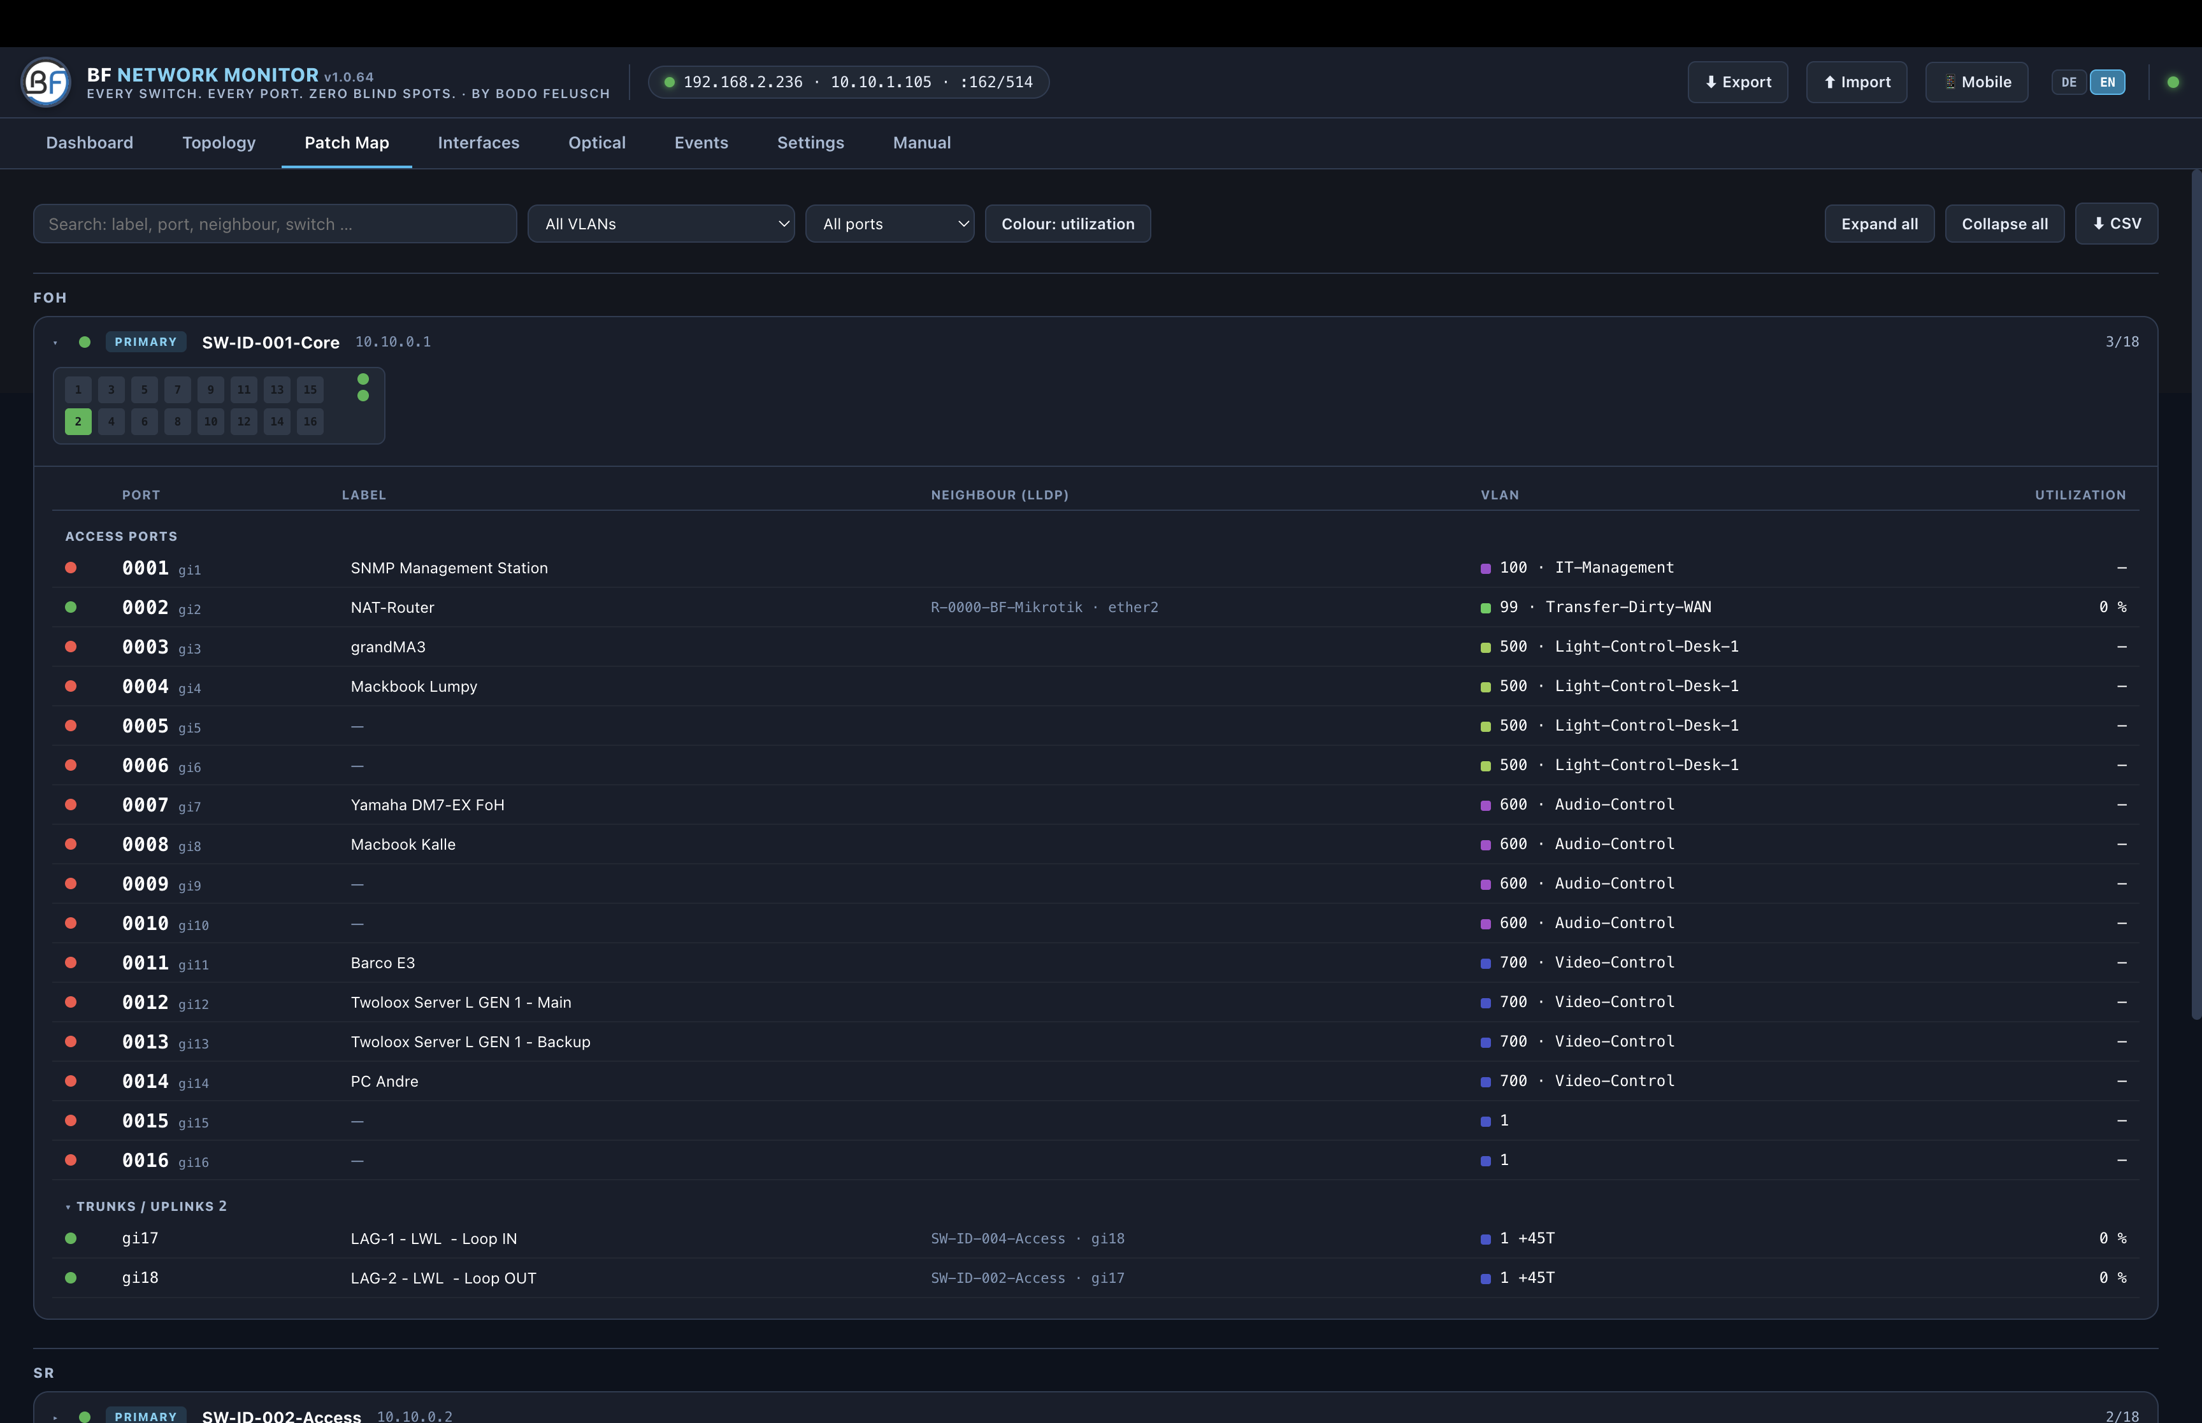Select the Patch Map tab
The height and width of the screenshot is (1423, 2202).
[347, 143]
